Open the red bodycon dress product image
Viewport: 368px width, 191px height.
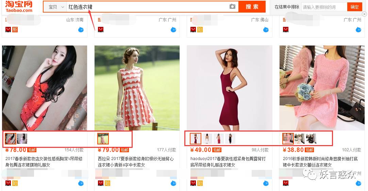[230, 88]
